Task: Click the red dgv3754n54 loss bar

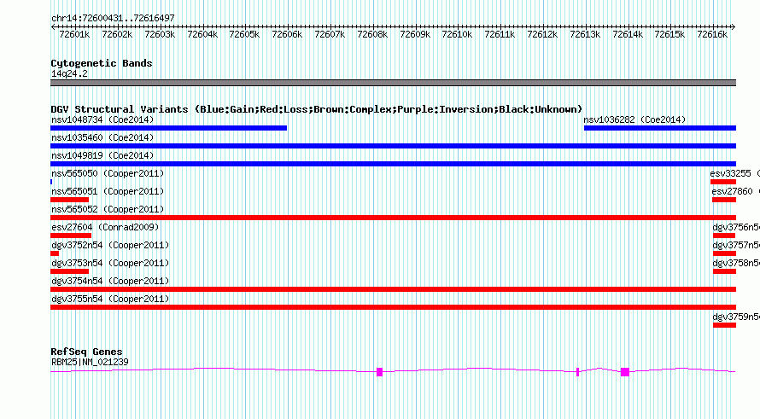Action: coord(393,289)
